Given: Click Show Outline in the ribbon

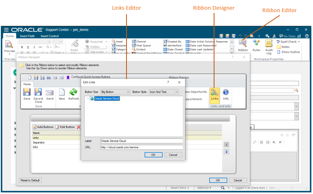Looking at the screenshot, I should [288, 52].
